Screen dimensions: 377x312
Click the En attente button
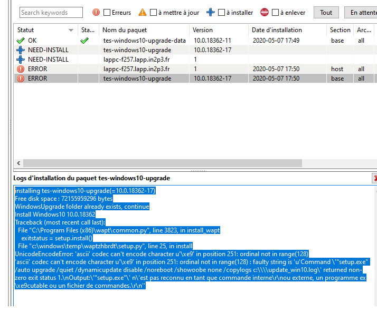pyautogui.click(x=361, y=13)
